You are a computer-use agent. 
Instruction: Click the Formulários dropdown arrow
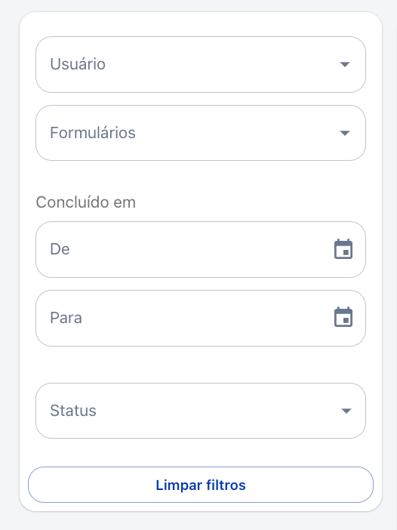point(345,133)
